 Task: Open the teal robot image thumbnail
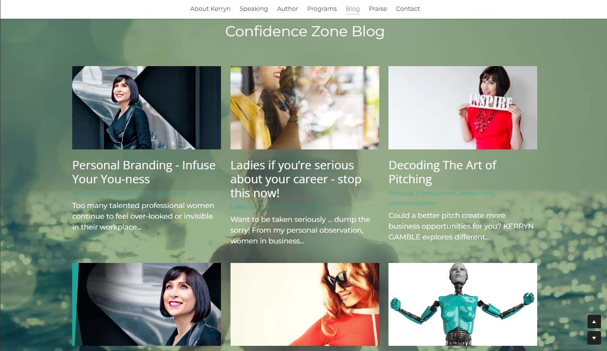coord(463,304)
